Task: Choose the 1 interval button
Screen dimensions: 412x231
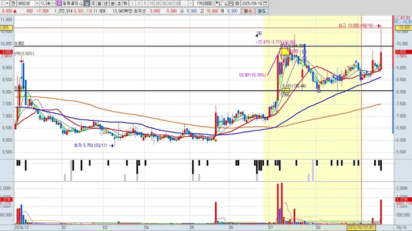Action: pos(132,3)
